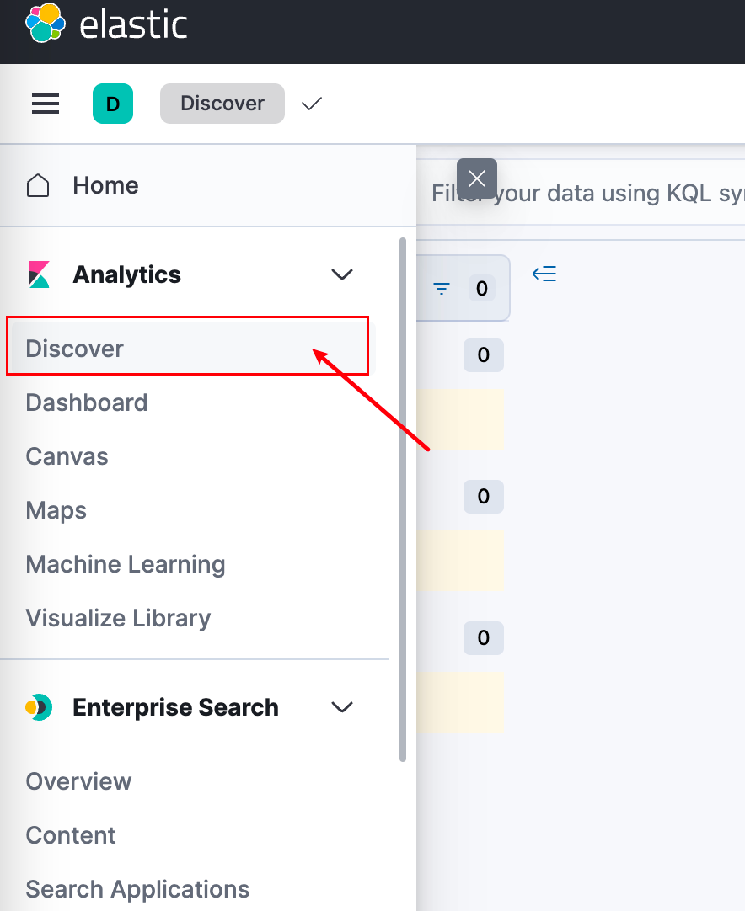Image resolution: width=745 pixels, height=911 pixels.
Task: Click the checkmark beside Discover breadcrumb
Action: coord(312,104)
